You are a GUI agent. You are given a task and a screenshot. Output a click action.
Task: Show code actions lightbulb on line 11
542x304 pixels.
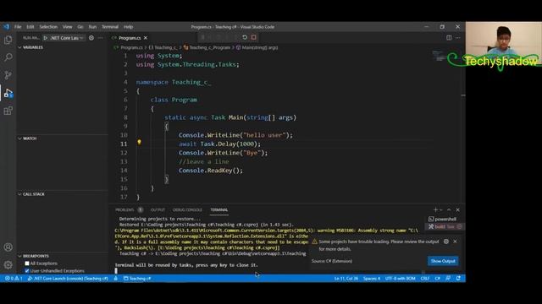(x=139, y=142)
